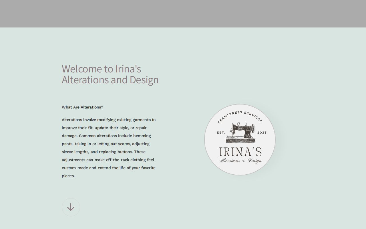Select the Welcome to Irina's Alterations heading

coord(110,74)
